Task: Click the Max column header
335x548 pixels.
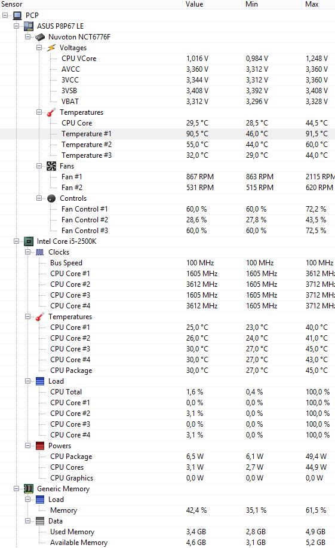Action: click(x=318, y=4)
